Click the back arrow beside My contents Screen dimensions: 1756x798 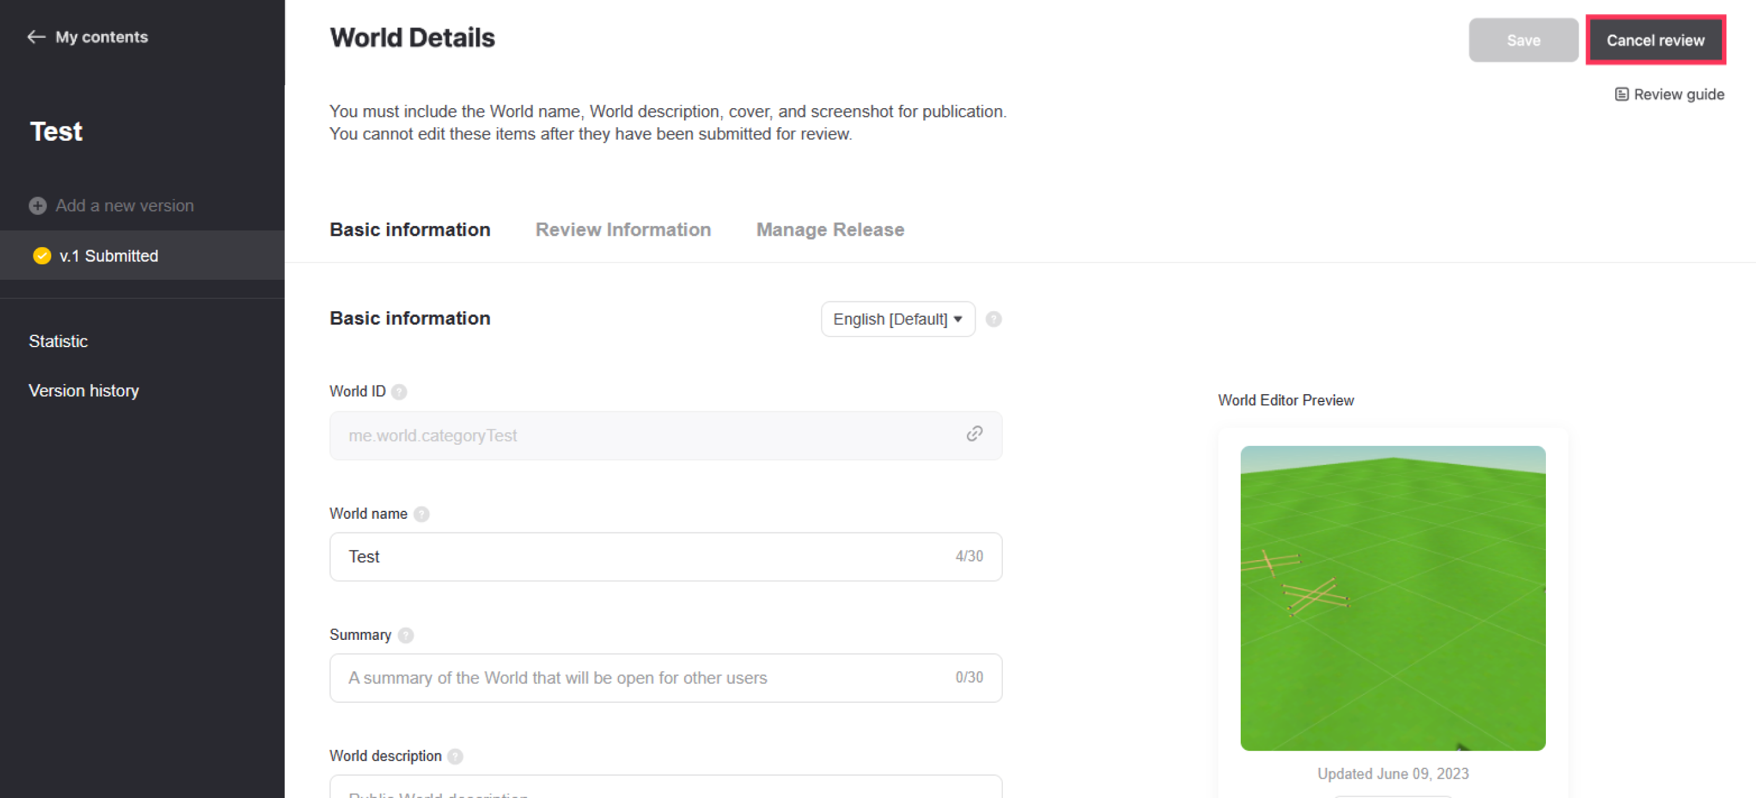(x=36, y=37)
